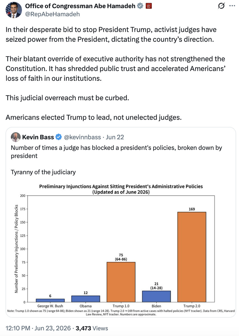Open Abe Hamadeh's profile avatar

(x=13, y=10)
